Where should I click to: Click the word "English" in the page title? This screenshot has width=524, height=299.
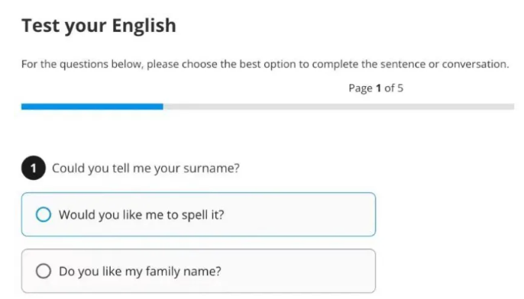click(x=144, y=27)
